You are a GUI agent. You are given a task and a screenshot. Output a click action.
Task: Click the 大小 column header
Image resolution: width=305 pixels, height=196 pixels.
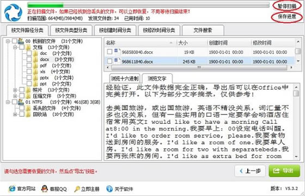(x=192, y=43)
